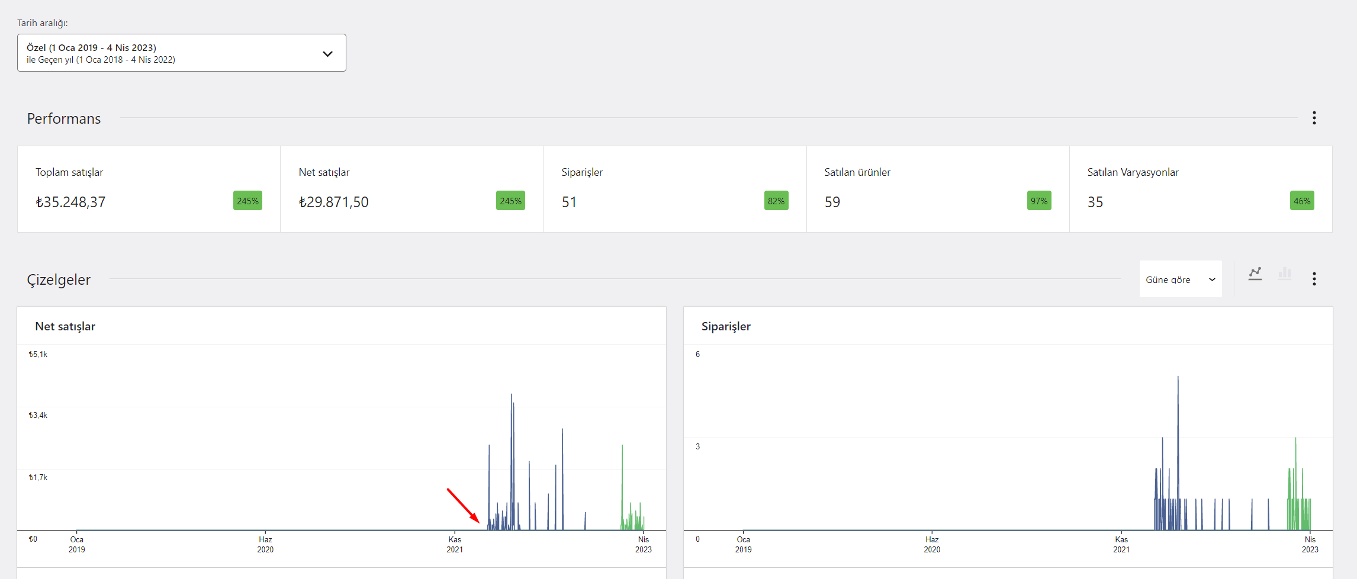Click the Haz 2020 label on Siparişler chart
The height and width of the screenshot is (579, 1357).
tap(932, 544)
